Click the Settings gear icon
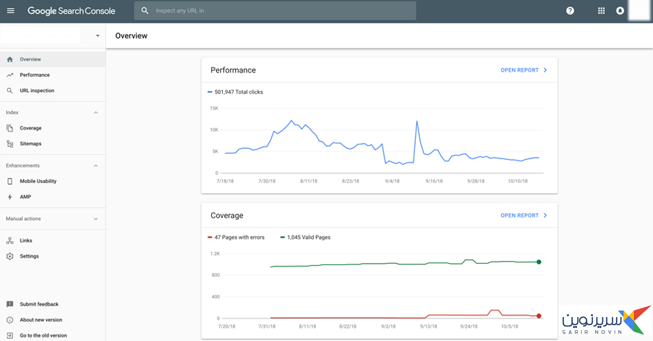The image size is (653, 341). pyautogui.click(x=10, y=256)
